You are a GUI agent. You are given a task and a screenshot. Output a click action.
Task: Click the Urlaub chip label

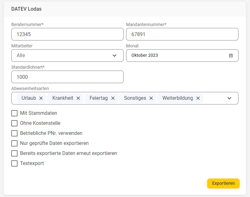tap(29, 98)
